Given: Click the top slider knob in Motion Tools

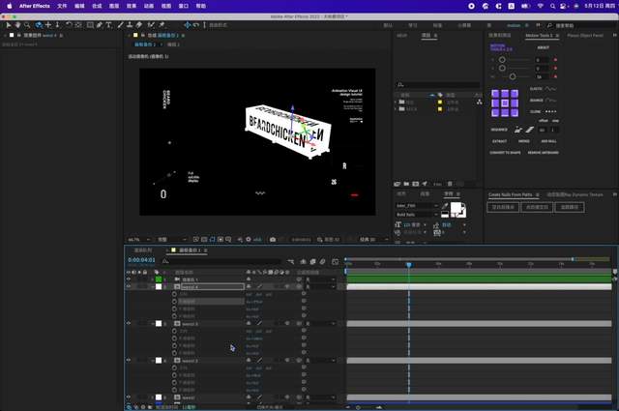Looking at the screenshot, I should pyautogui.click(x=502, y=60).
